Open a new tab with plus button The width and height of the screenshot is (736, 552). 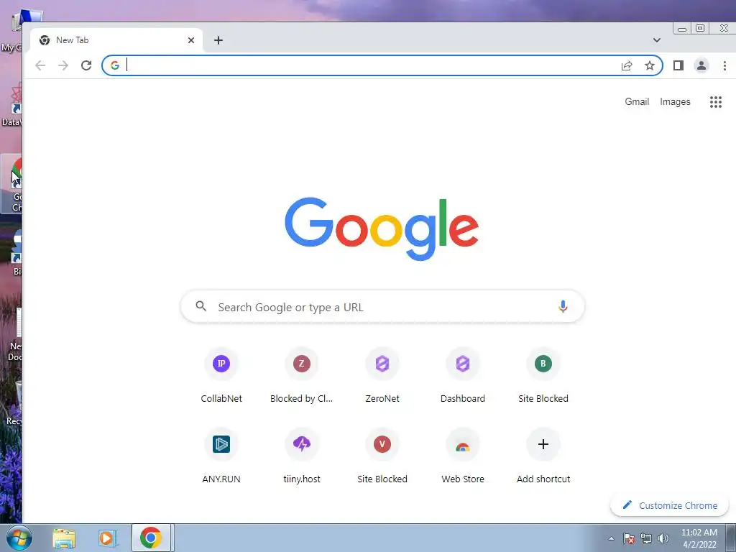coord(218,40)
